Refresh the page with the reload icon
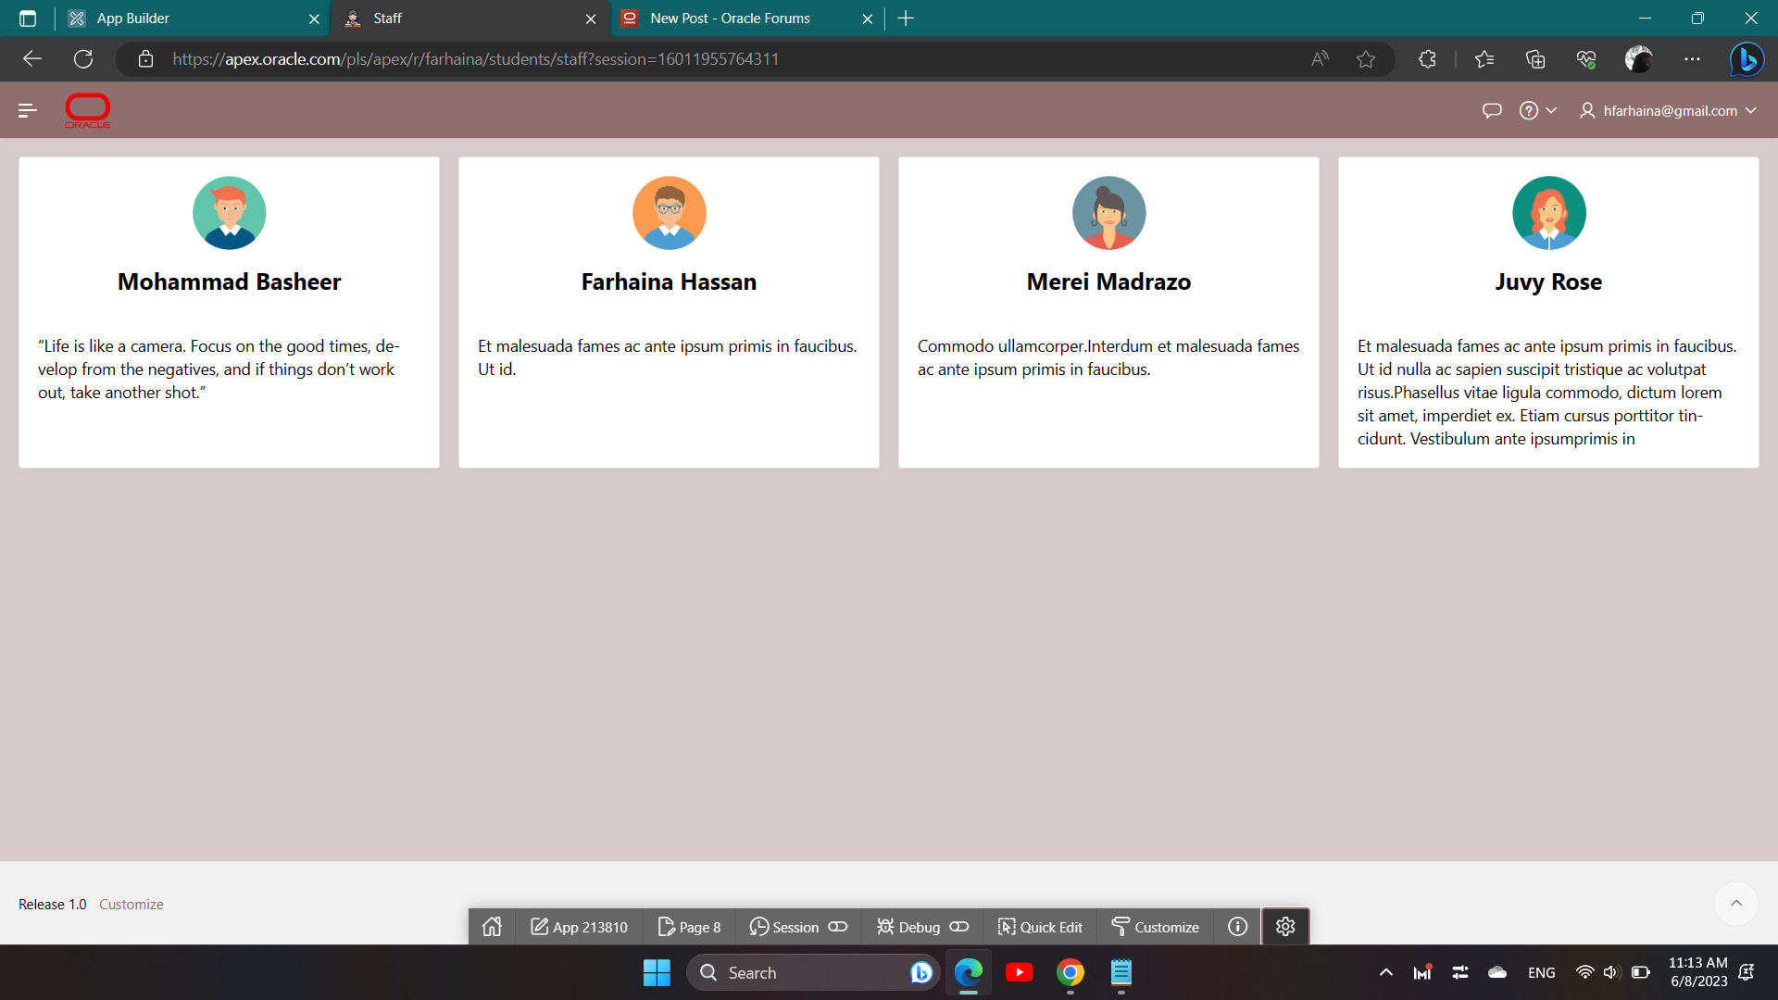1778x1000 pixels. (x=82, y=58)
